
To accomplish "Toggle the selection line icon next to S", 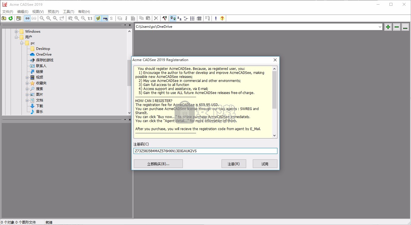I will point(105,18).
